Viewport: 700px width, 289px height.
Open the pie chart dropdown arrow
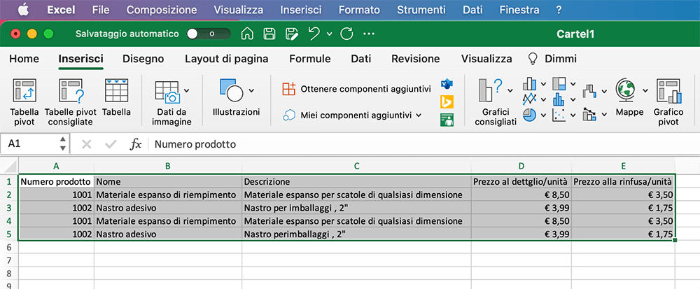543,115
